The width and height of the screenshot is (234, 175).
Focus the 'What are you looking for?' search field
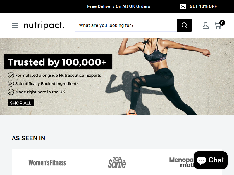click(x=126, y=25)
